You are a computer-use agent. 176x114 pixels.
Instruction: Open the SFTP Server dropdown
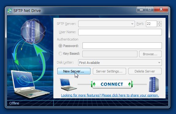tap(132, 24)
